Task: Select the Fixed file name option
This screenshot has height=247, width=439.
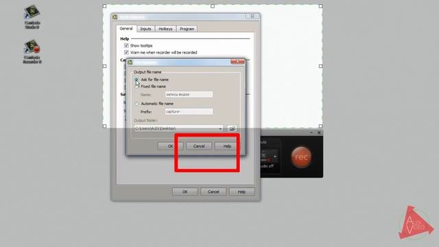Action: coord(137,86)
